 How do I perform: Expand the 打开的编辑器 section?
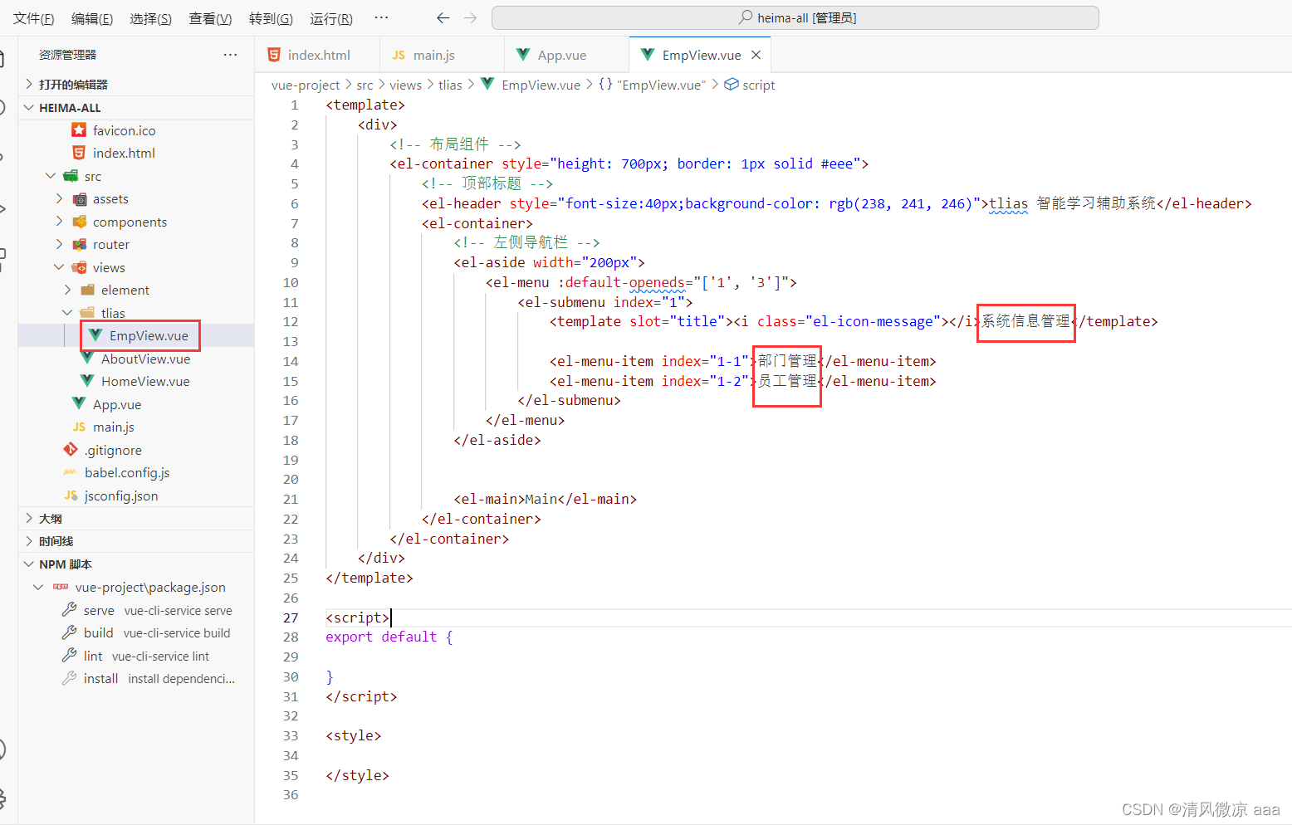click(136, 85)
